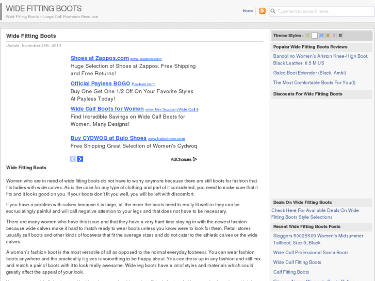Open Buy CYDWOQ at Bulo Shoes ad

(x=108, y=138)
